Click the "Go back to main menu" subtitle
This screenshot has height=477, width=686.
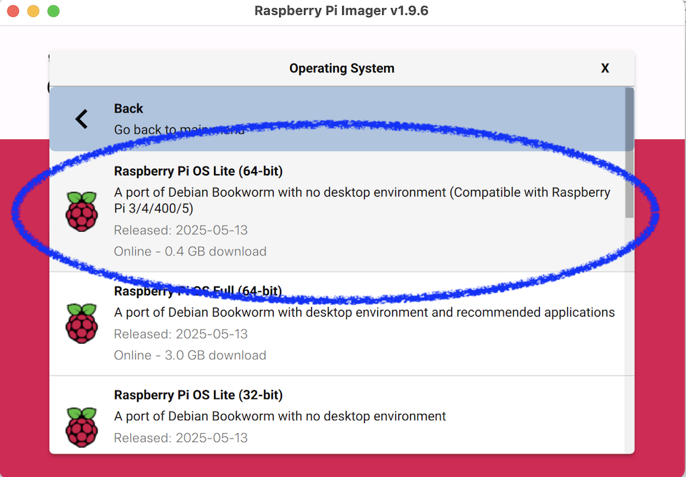pos(179,130)
